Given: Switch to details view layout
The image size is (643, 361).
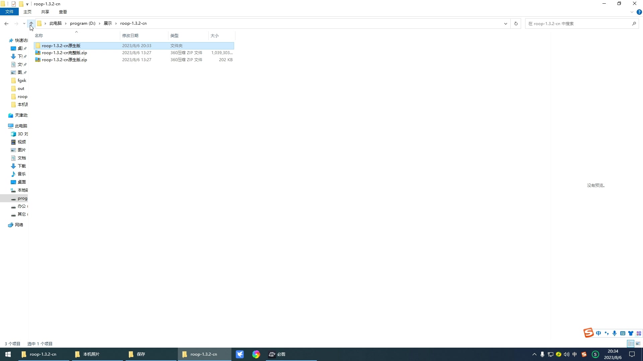Looking at the screenshot, I should coord(631,344).
